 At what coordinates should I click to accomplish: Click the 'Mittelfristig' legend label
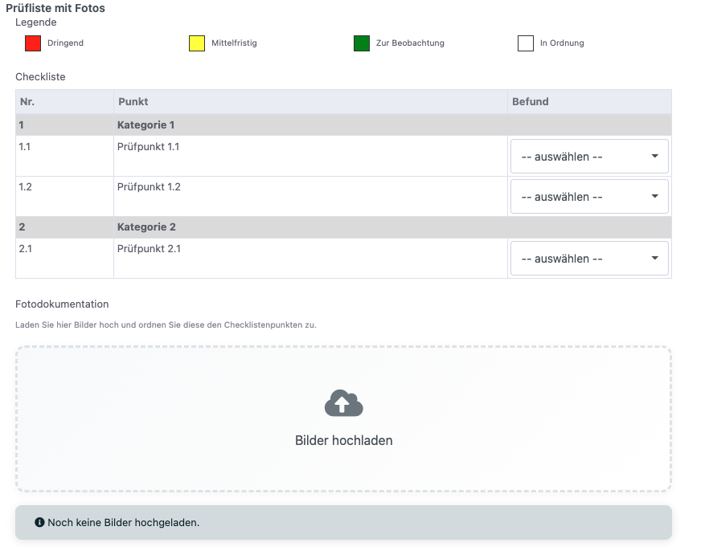[234, 43]
